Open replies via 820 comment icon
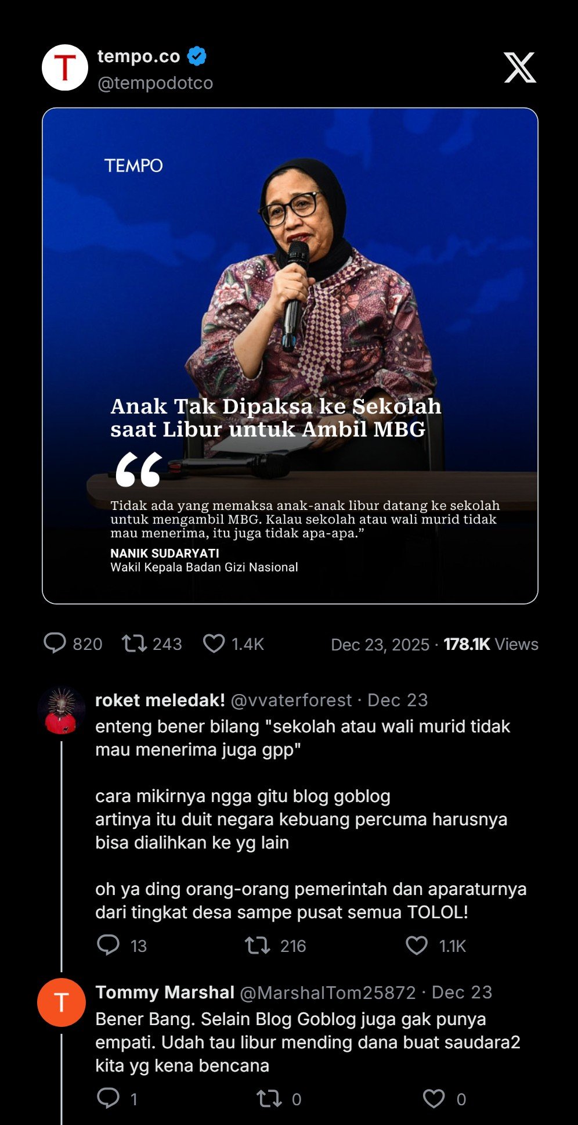This screenshot has height=1125, width=578. (x=55, y=644)
